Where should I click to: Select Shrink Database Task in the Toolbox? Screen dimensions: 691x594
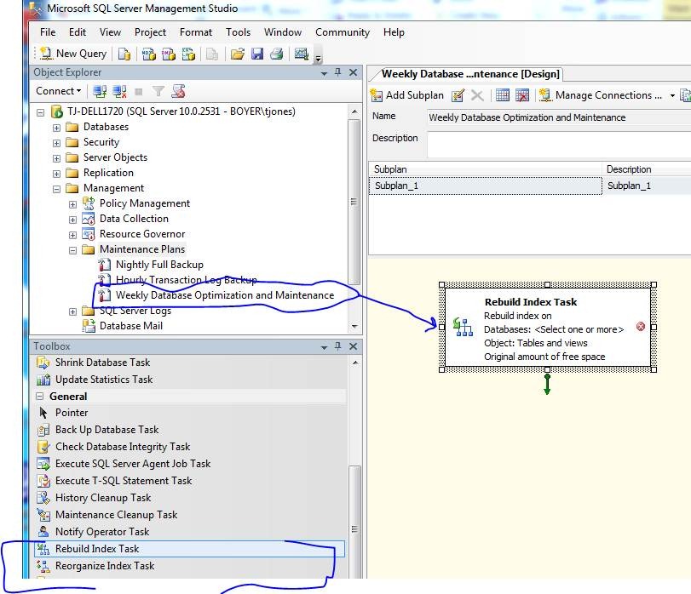pos(102,363)
